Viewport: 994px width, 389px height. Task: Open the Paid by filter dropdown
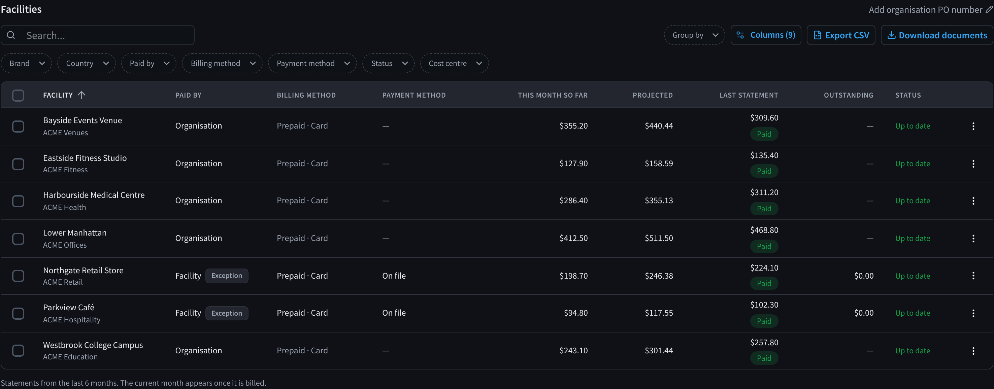(x=148, y=63)
